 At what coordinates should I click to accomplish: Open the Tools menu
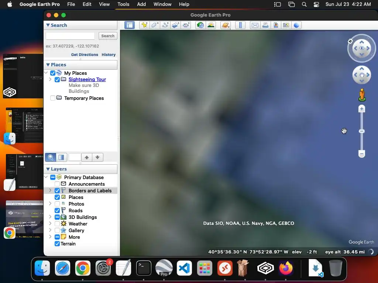point(123,4)
